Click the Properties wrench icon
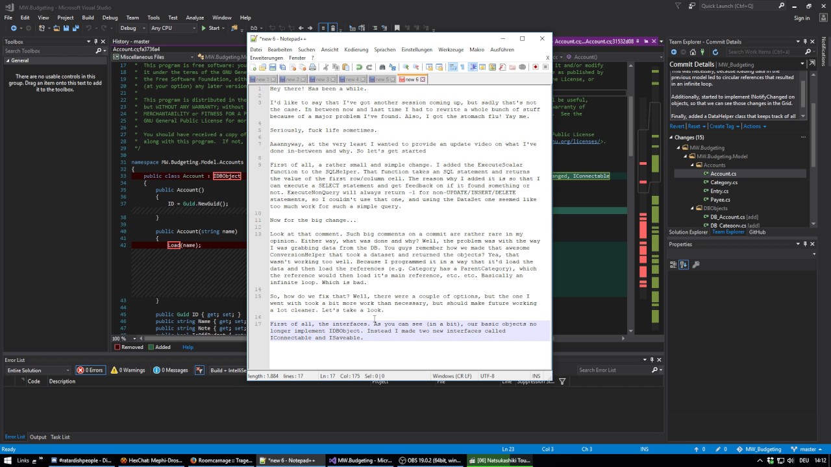Viewport: 831px width, 467px height. coord(696,265)
